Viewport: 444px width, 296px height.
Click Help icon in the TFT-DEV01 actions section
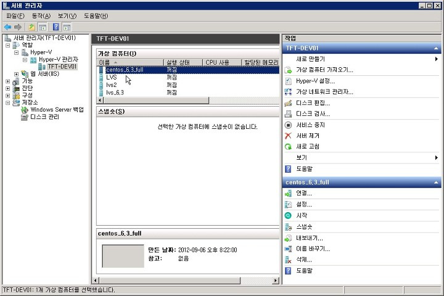pos(288,169)
